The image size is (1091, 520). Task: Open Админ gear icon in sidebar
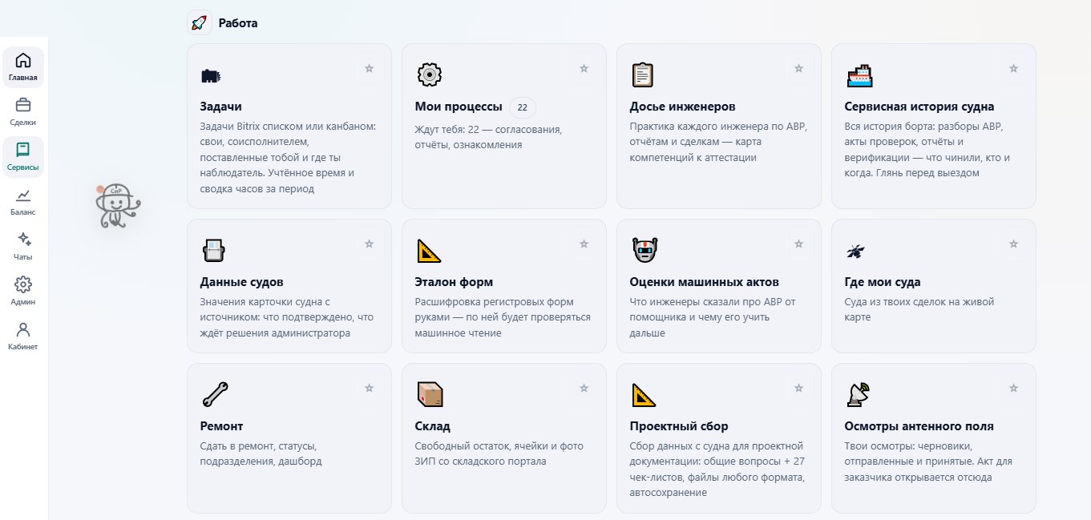pyautogui.click(x=23, y=284)
